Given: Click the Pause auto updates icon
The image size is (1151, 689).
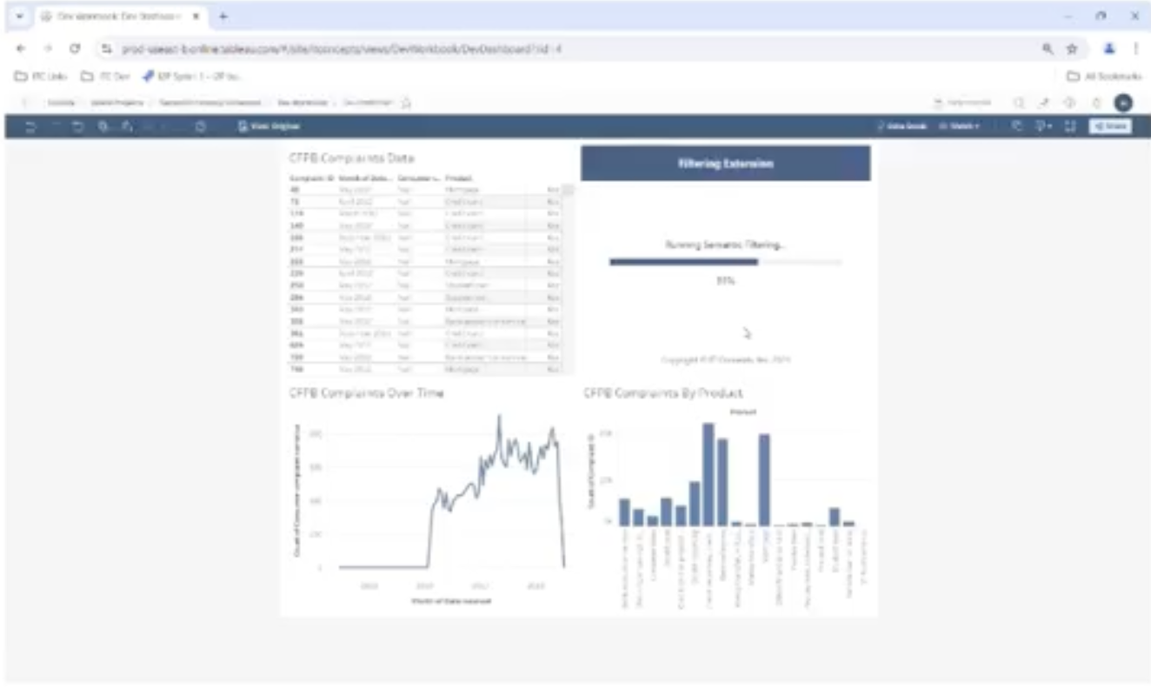Looking at the screenshot, I should (x=127, y=127).
